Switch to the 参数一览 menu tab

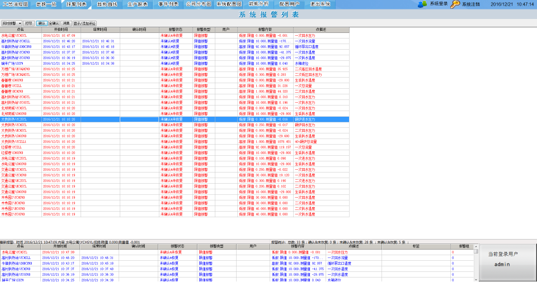click(x=46, y=4)
